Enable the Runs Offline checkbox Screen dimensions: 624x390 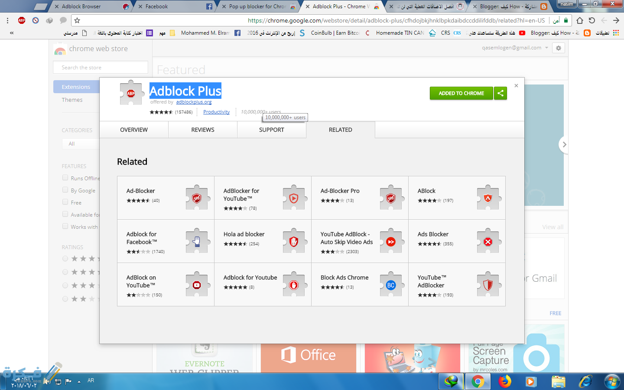pyautogui.click(x=65, y=178)
